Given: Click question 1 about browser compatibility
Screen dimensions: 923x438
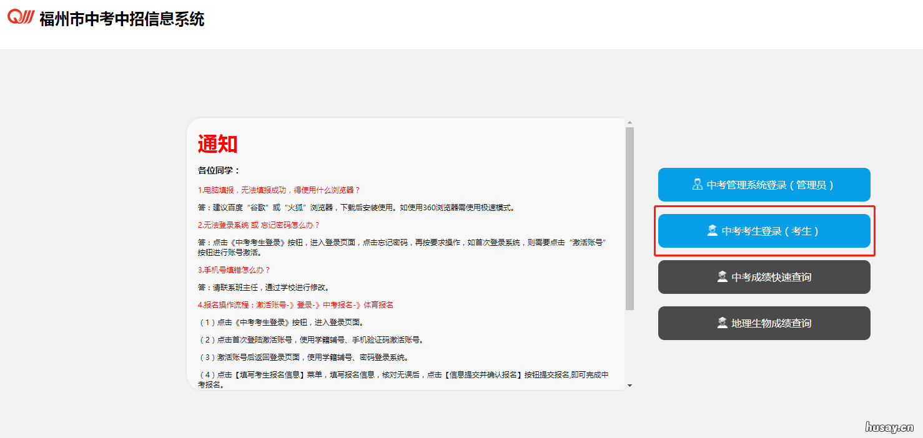Looking at the screenshot, I should click(x=279, y=189).
